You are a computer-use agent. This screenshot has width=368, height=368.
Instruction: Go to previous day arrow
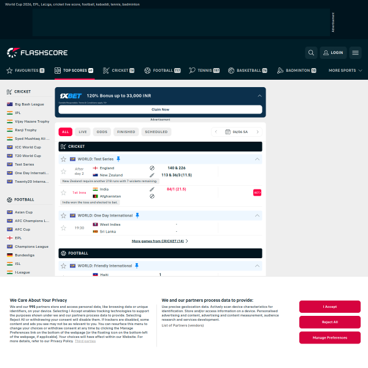pos(216,132)
